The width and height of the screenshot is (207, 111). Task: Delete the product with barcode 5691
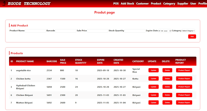[x=167, y=95]
